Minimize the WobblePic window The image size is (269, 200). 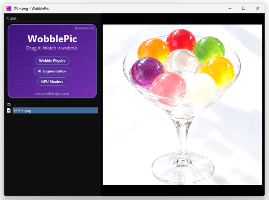click(230, 8)
